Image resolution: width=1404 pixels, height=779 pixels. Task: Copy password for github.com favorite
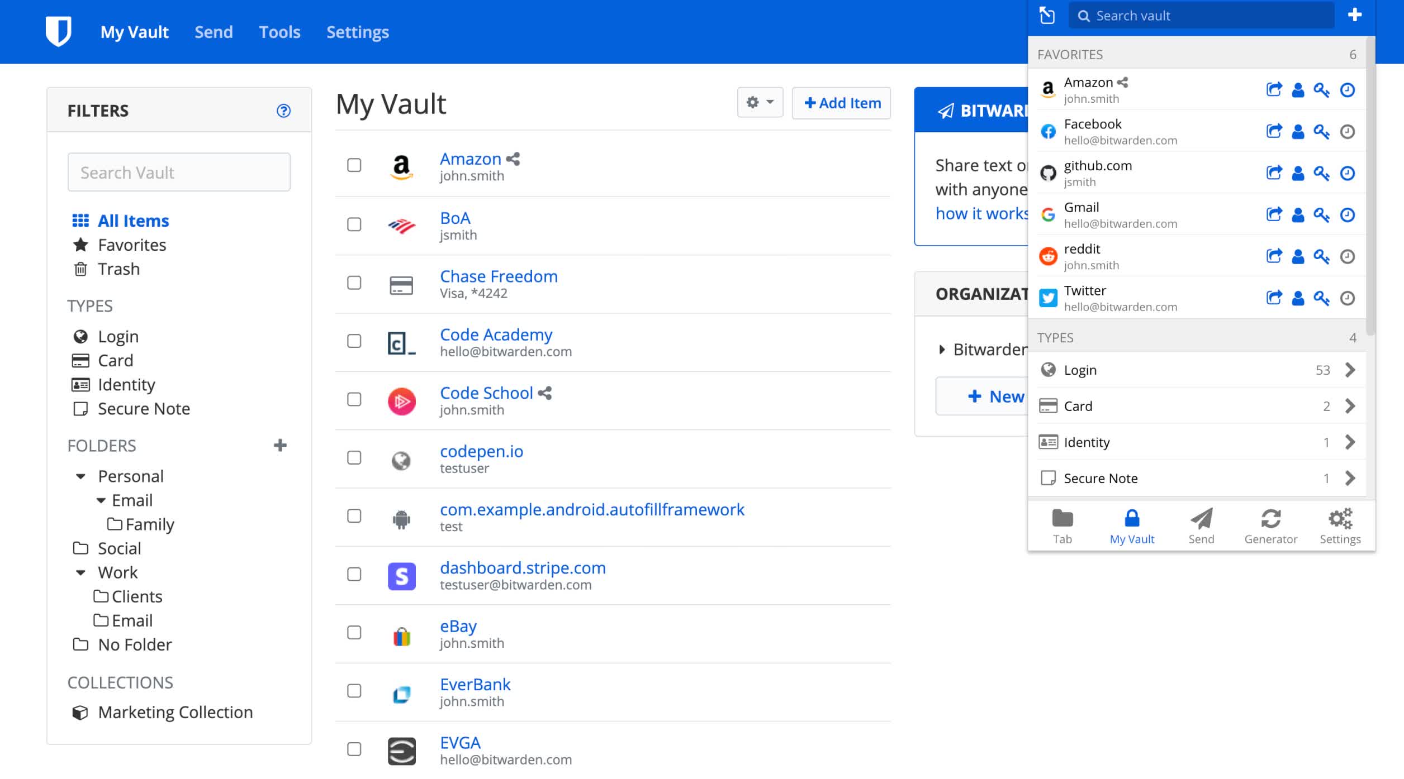[1321, 173]
